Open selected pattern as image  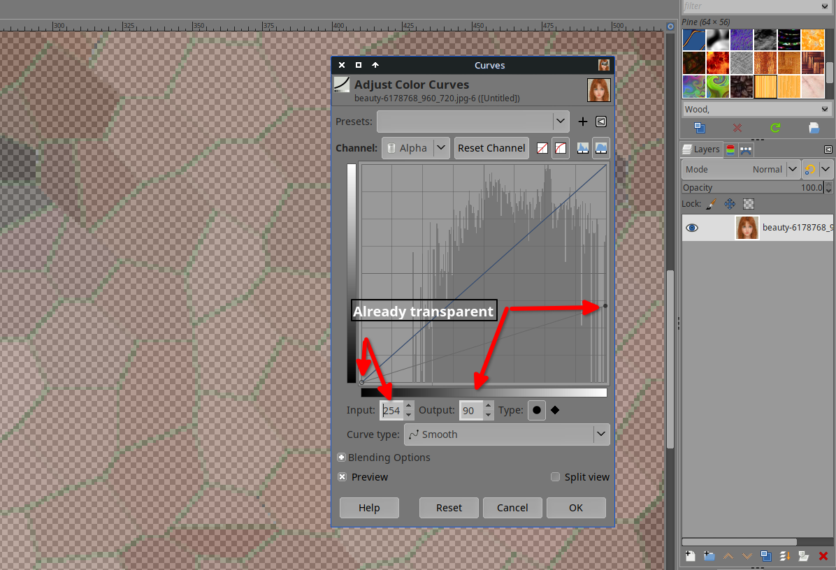tap(814, 128)
